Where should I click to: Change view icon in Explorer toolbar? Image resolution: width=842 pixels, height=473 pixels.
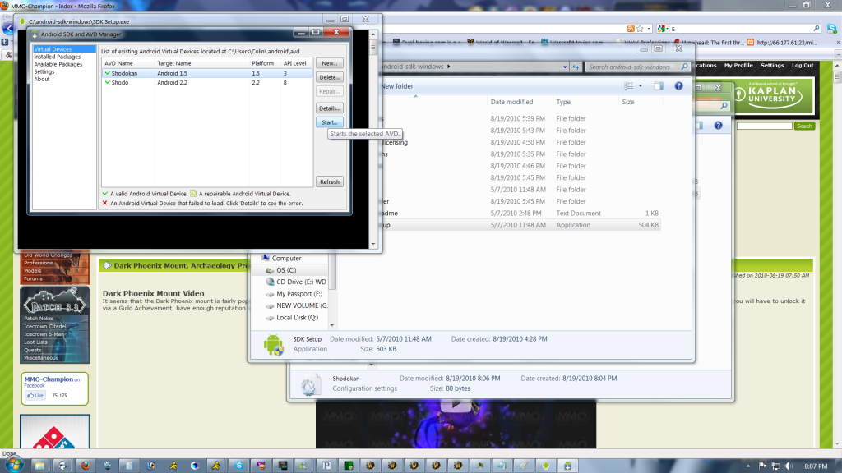629,85
